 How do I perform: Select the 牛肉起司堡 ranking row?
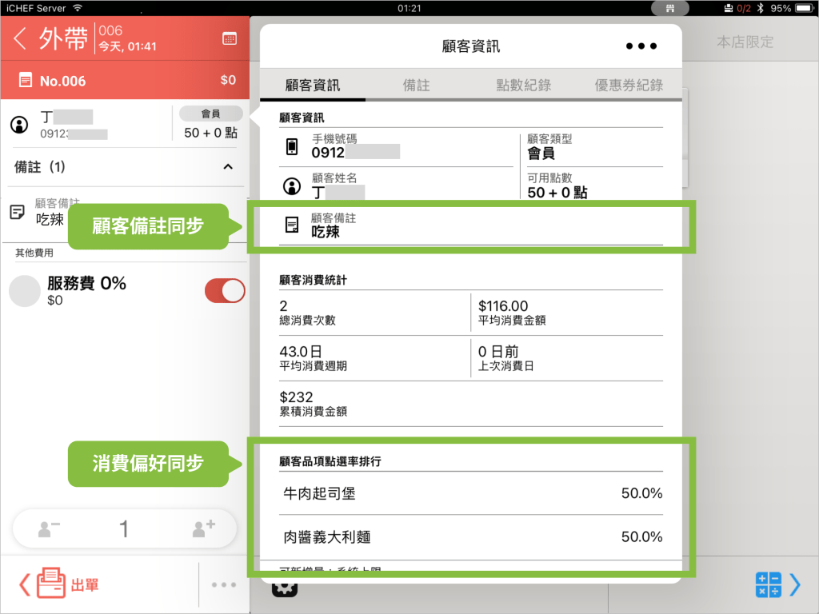click(x=472, y=493)
